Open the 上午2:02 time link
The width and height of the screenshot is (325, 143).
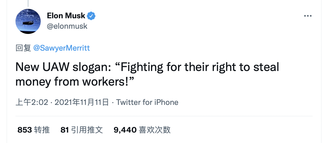(x=32, y=102)
